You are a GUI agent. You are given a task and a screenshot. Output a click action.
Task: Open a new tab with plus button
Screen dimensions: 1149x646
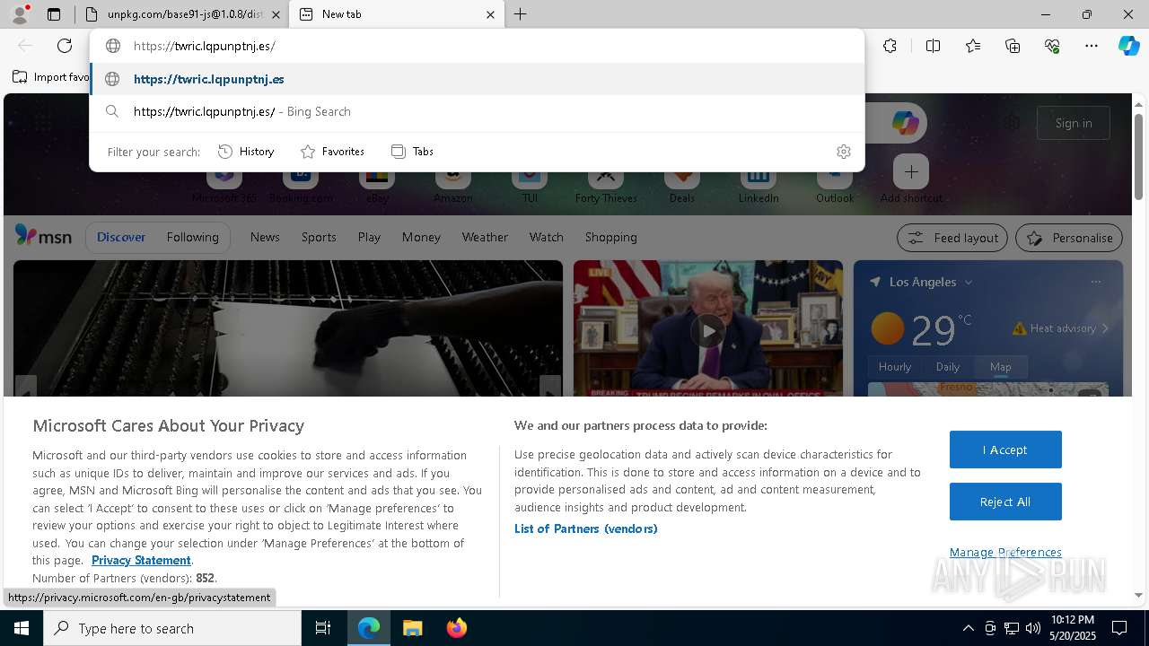[x=521, y=14]
